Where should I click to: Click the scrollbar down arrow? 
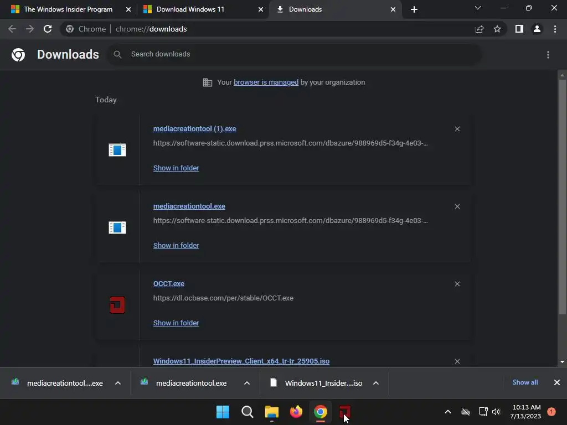coord(562,362)
